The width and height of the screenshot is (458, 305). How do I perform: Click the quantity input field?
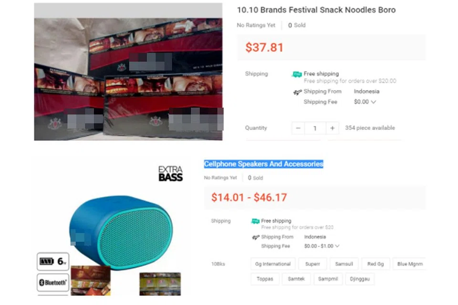tap(315, 128)
